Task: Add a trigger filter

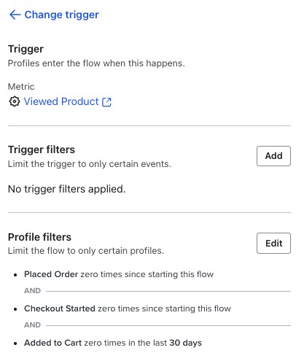Action: [x=273, y=156]
